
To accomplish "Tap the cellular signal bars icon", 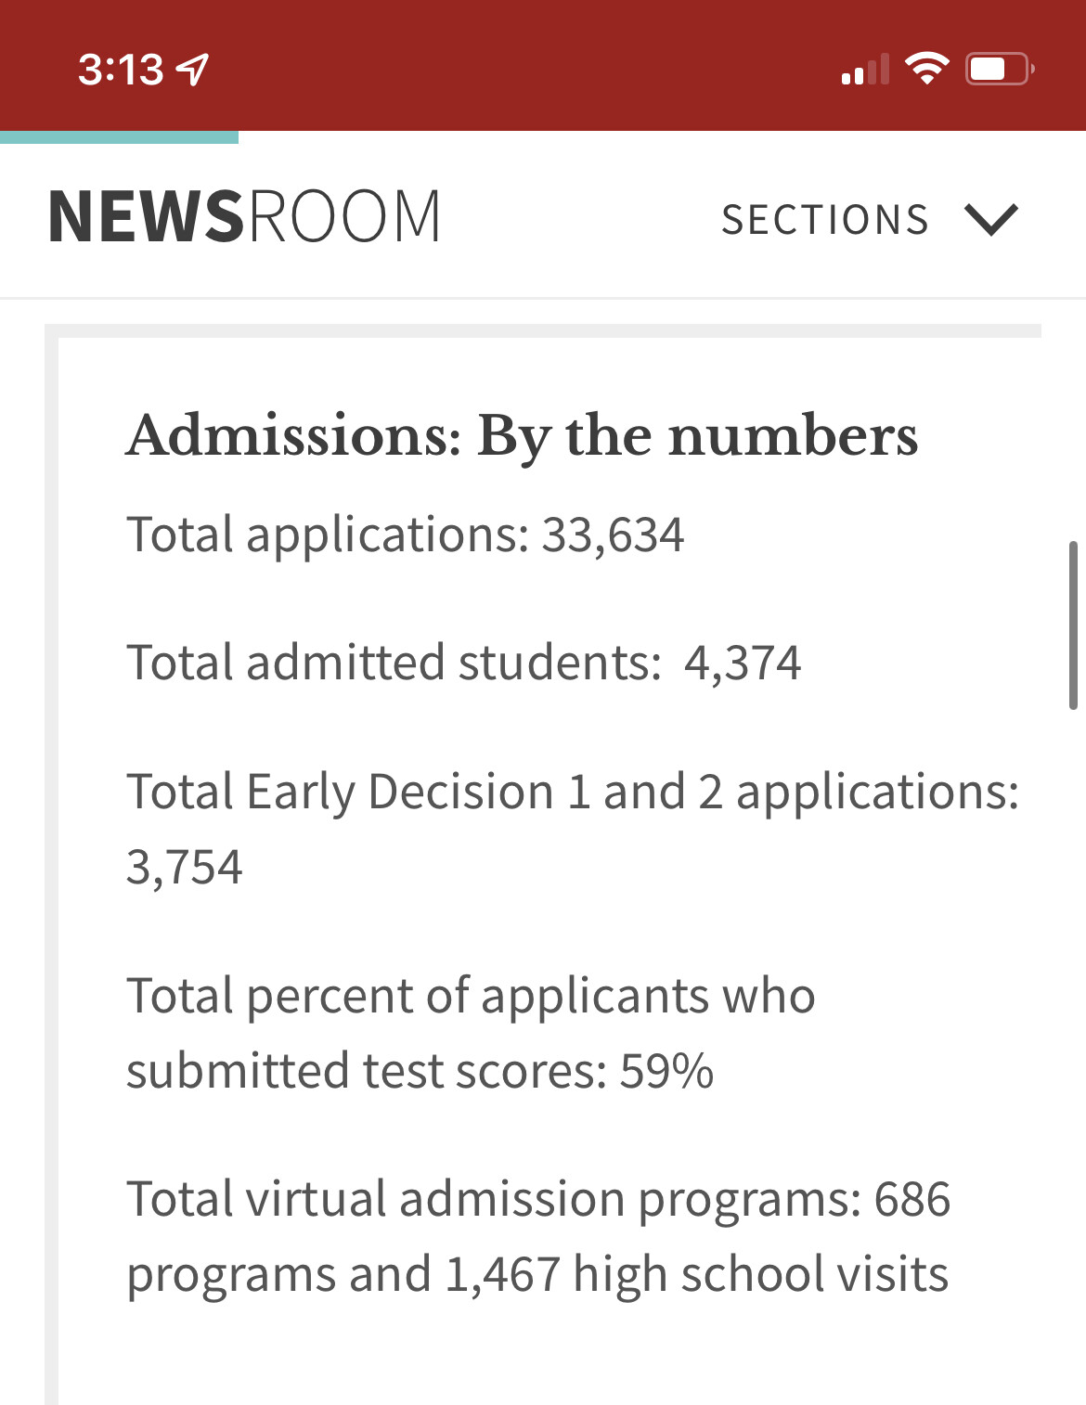I will [x=865, y=70].
